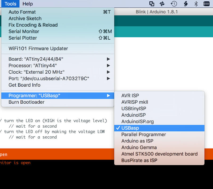Open Time Machine menu bar icon

174,4
